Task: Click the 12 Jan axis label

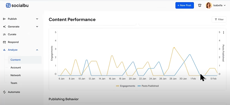Action: tap(92, 79)
